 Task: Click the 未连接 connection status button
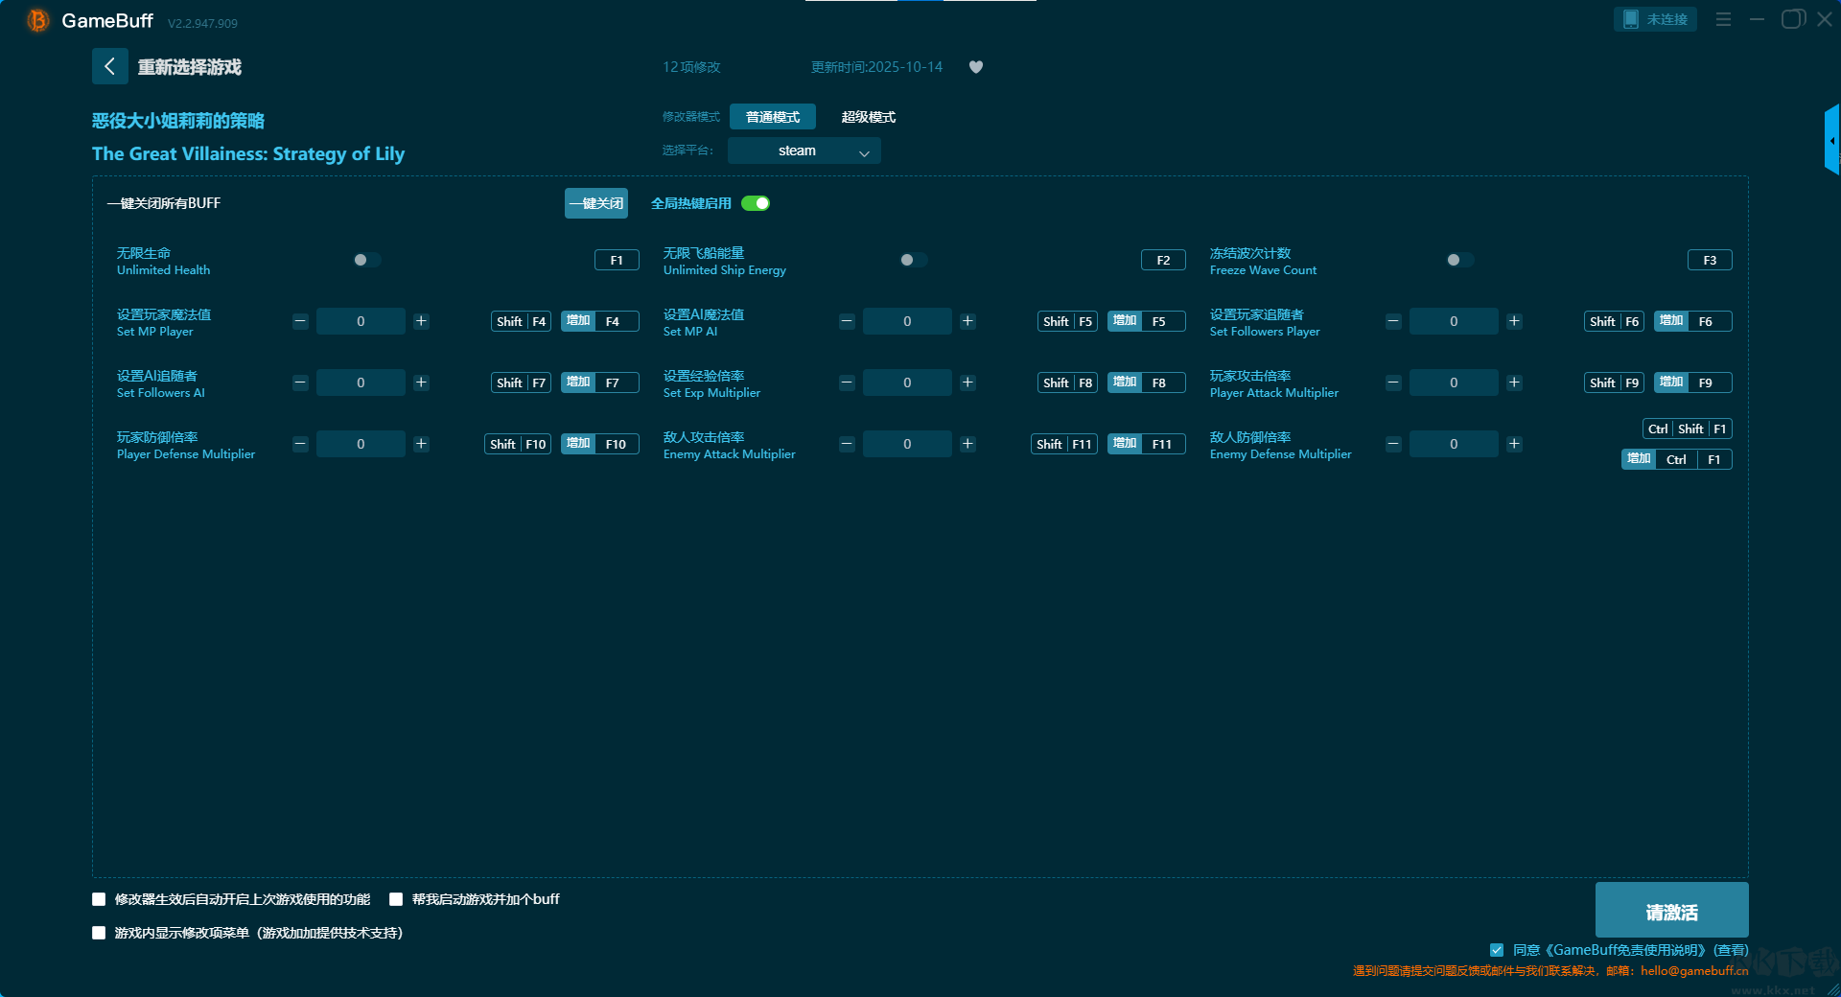[x=1655, y=19]
